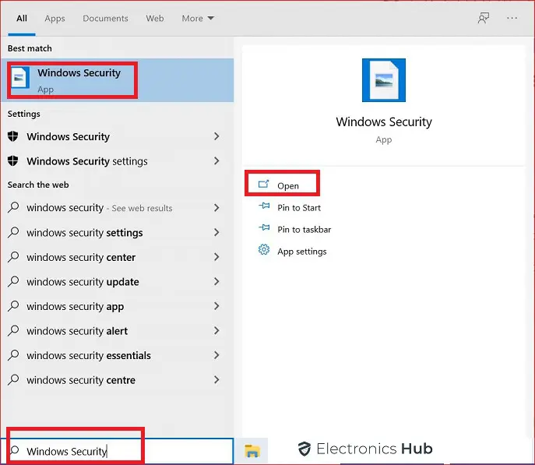Switch to the Documents tab
Image resolution: width=535 pixels, height=465 pixels.
[105, 19]
